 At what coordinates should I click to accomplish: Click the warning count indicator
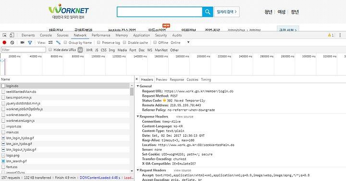[331, 35]
